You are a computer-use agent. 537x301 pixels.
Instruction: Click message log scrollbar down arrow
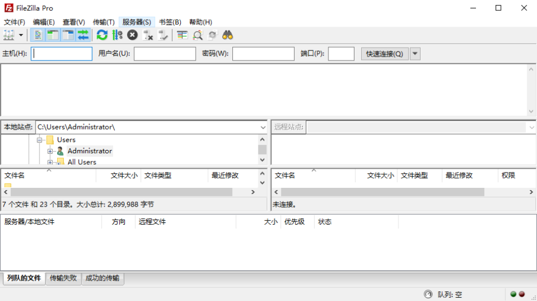[531, 111]
